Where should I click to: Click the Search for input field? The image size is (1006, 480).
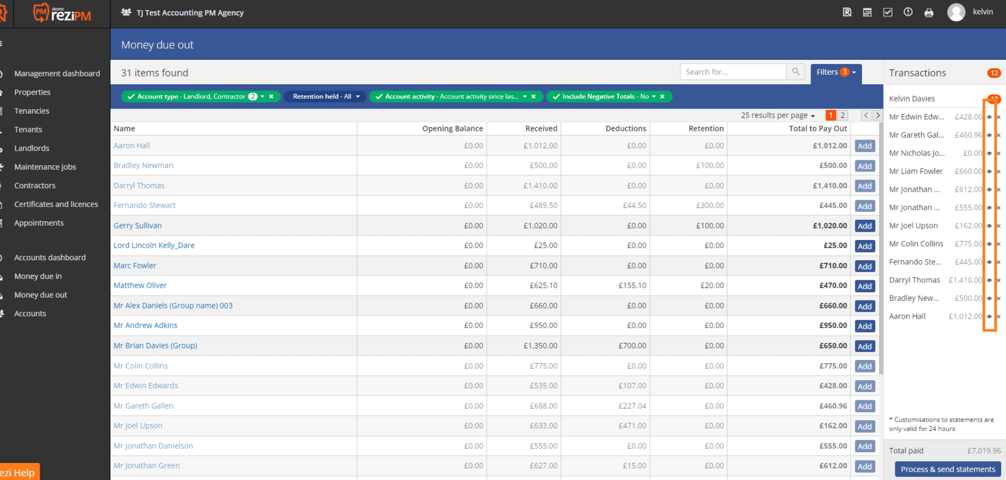click(x=732, y=72)
